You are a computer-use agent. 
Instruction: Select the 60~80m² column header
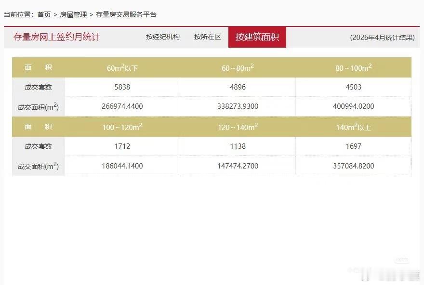[238, 67]
